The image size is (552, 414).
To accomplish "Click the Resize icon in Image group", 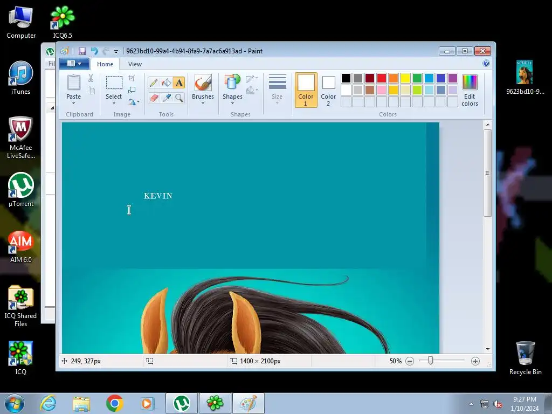I will coord(132,90).
